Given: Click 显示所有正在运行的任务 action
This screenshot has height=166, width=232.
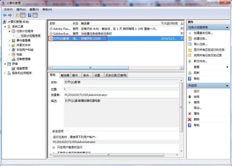Looking at the screenshot, I should (x=209, y=50).
